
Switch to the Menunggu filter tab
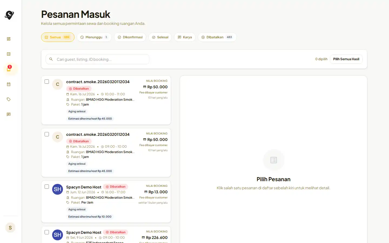(x=94, y=37)
